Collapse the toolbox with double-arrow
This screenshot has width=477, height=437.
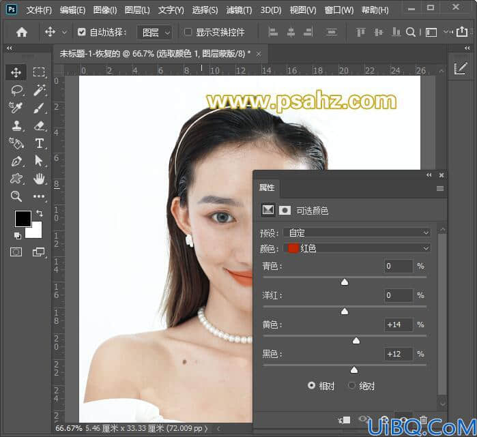(x=10, y=48)
